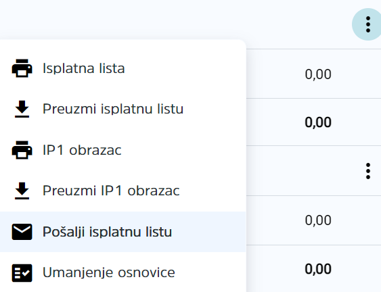
Task: Click the envelope icon for Pošalji isplatnu listu
Action: (22, 232)
